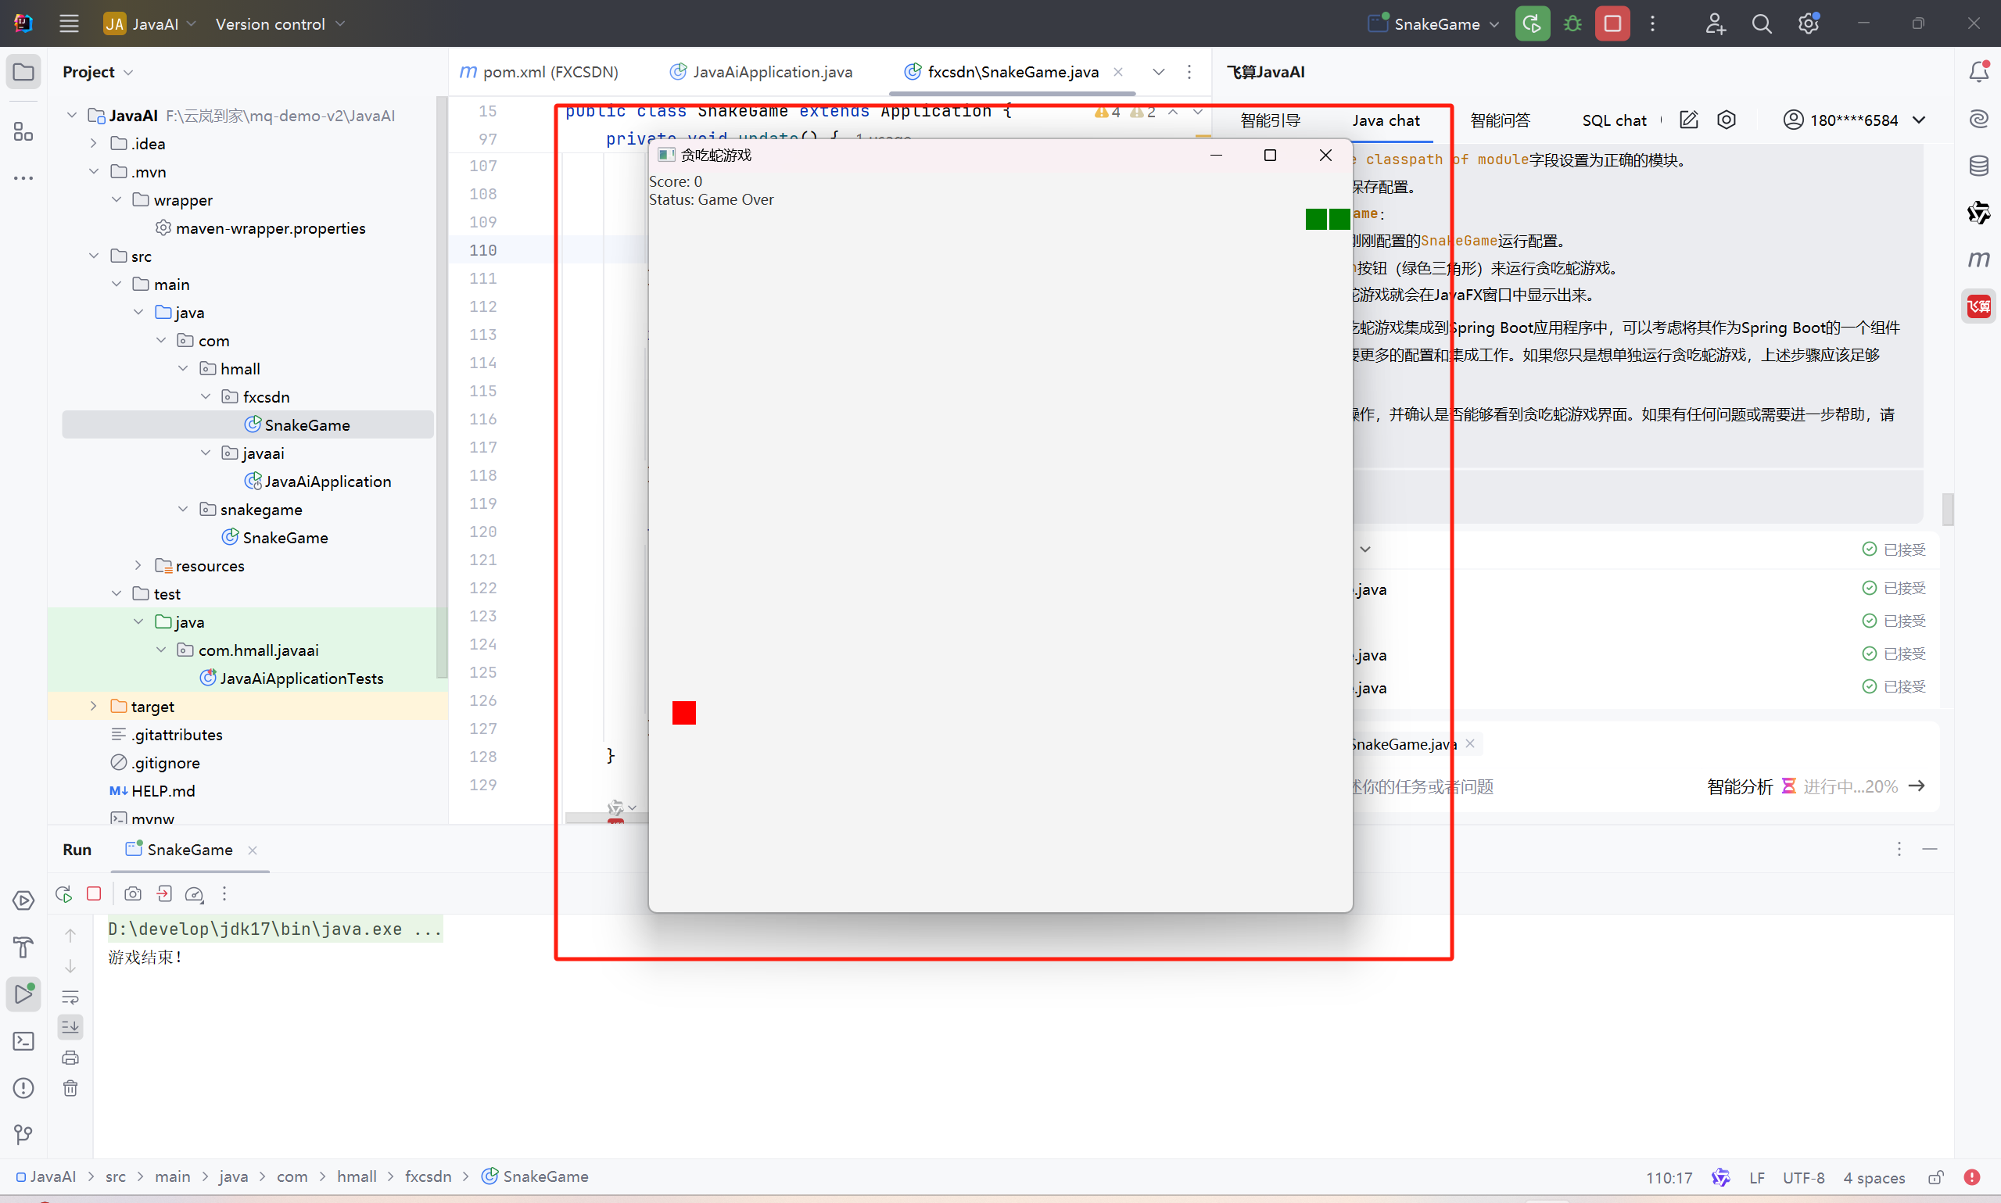
Task: Open the Maven tool window icon
Action: coord(1978,260)
